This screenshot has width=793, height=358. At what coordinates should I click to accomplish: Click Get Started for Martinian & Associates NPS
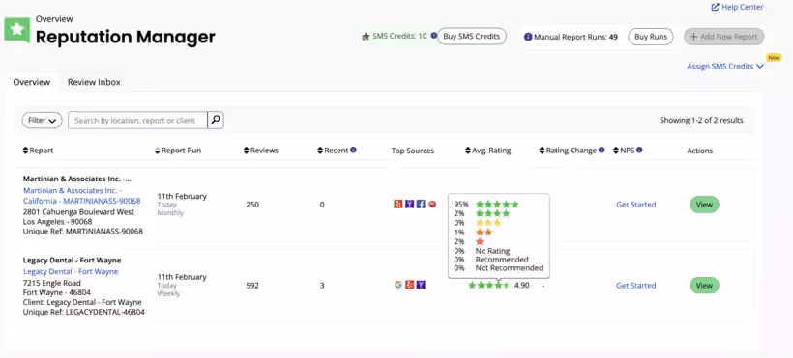point(635,205)
